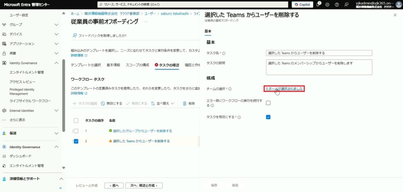Click さらに表示 to show more

[x=17, y=120]
